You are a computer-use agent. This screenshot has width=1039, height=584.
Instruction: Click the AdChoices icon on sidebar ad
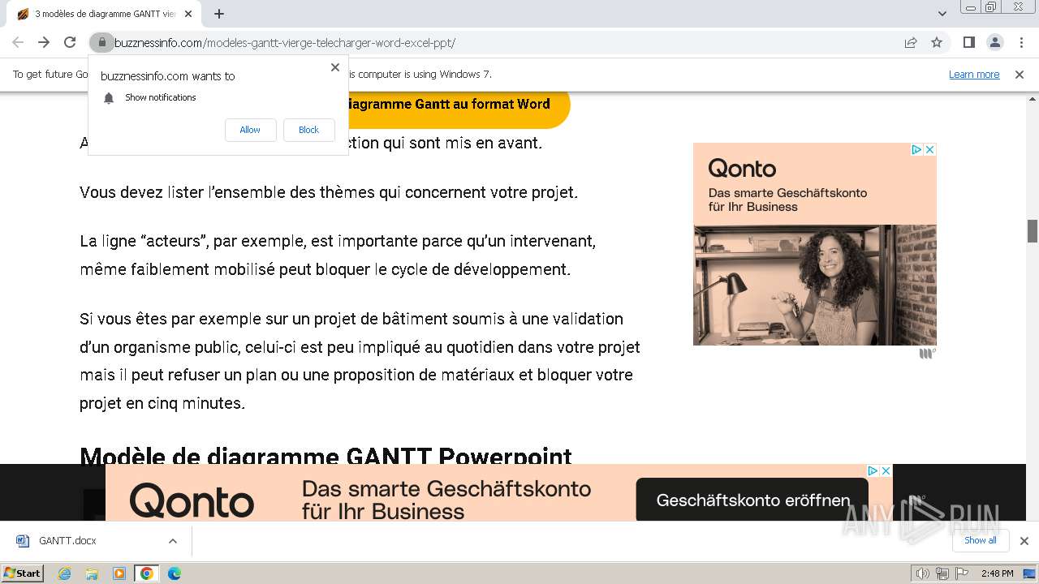pyautogui.click(x=916, y=149)
